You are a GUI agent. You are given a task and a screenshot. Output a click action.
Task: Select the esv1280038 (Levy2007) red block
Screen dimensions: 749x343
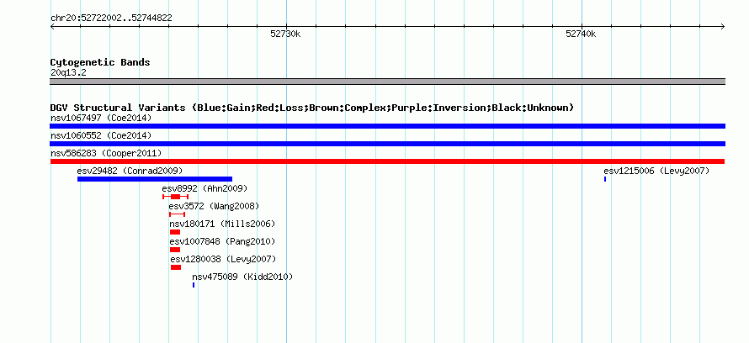tap(176, 267)
